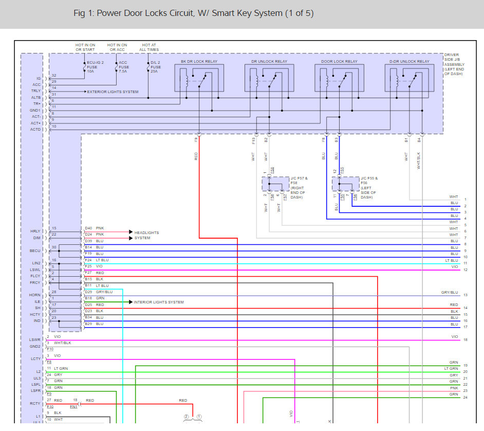Follow the FN1 connector link

click(73, 406)
